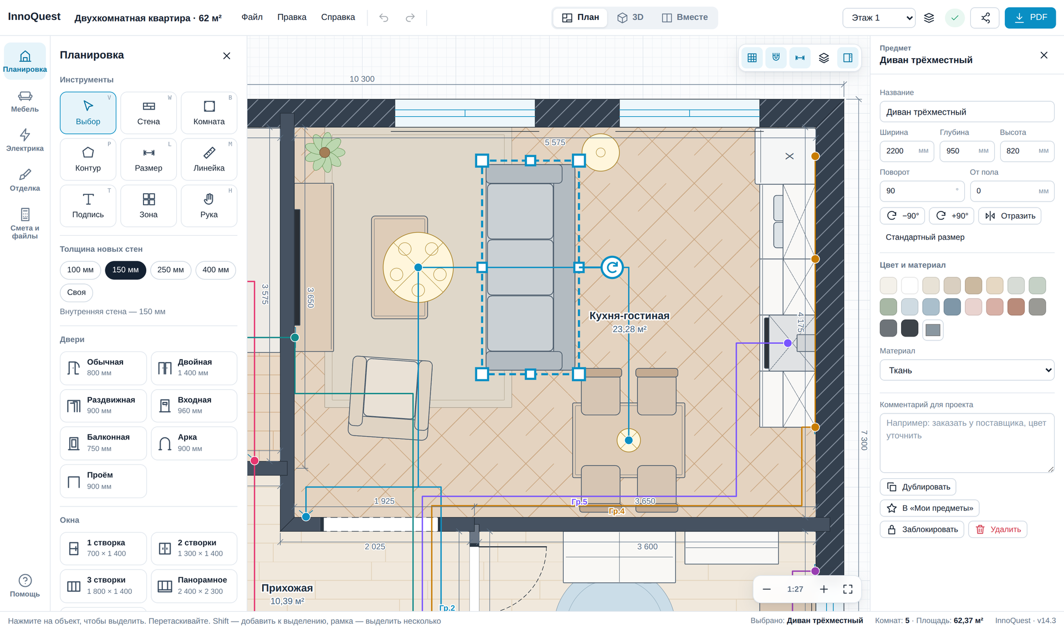Select the Стена wall tool
The image size is (1064, 631).
149,113
